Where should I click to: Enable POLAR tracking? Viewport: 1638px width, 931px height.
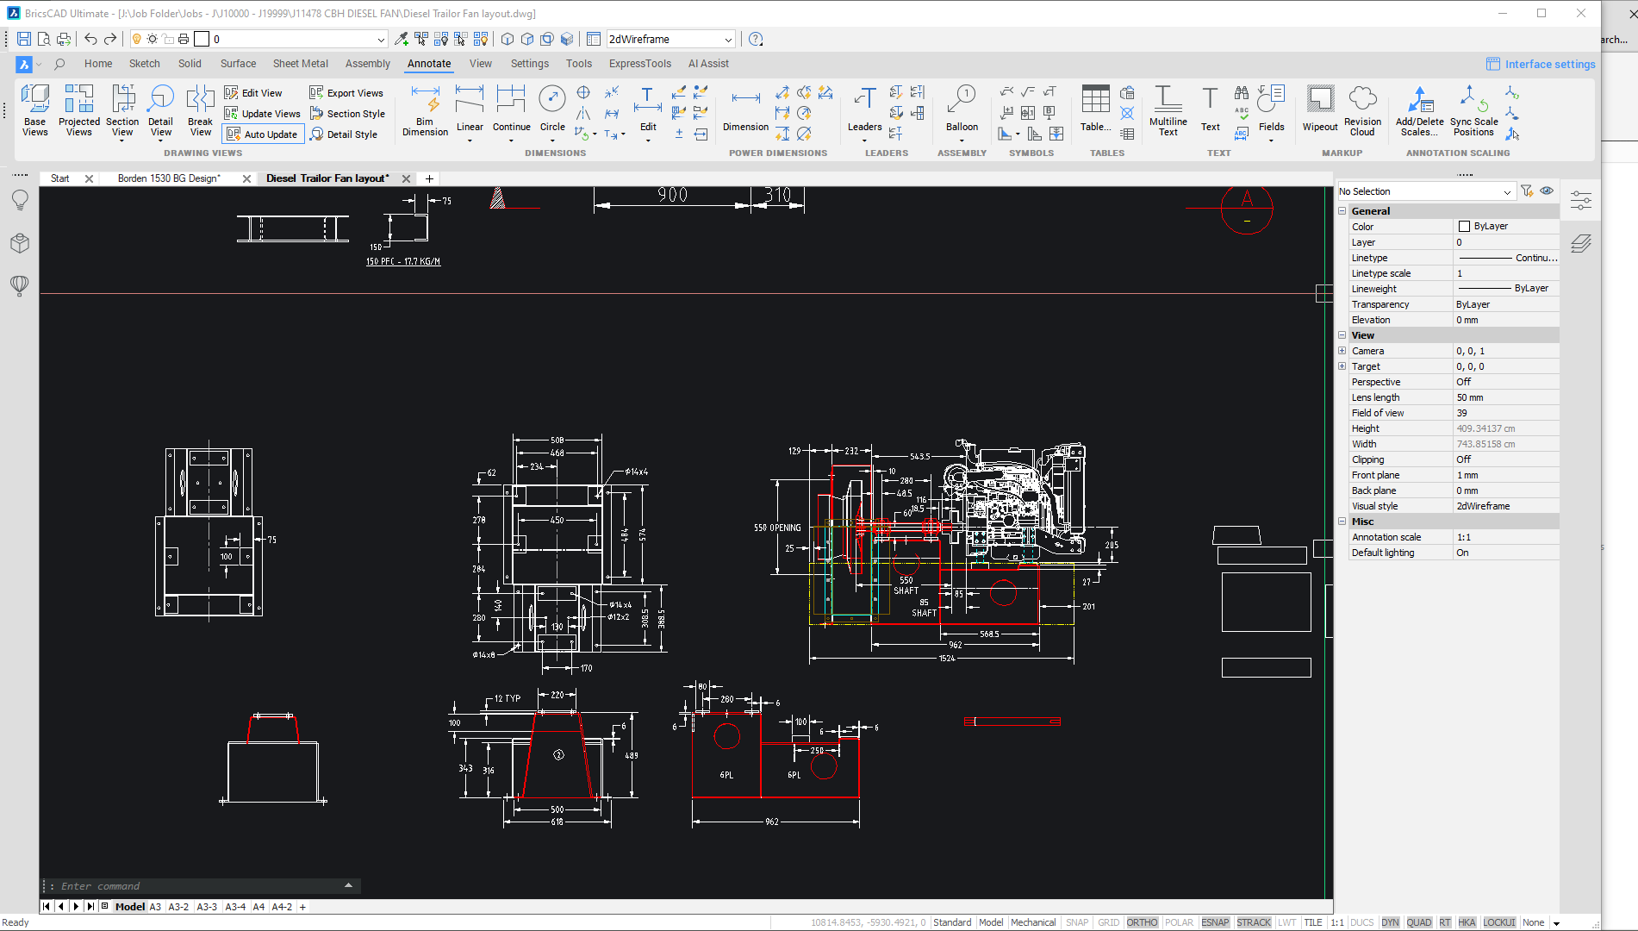click(x=1179, y=922)
